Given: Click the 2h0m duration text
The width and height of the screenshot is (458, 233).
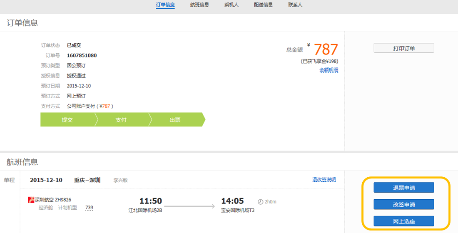Looking at the screenshot, I should click(x=271, y=202).
